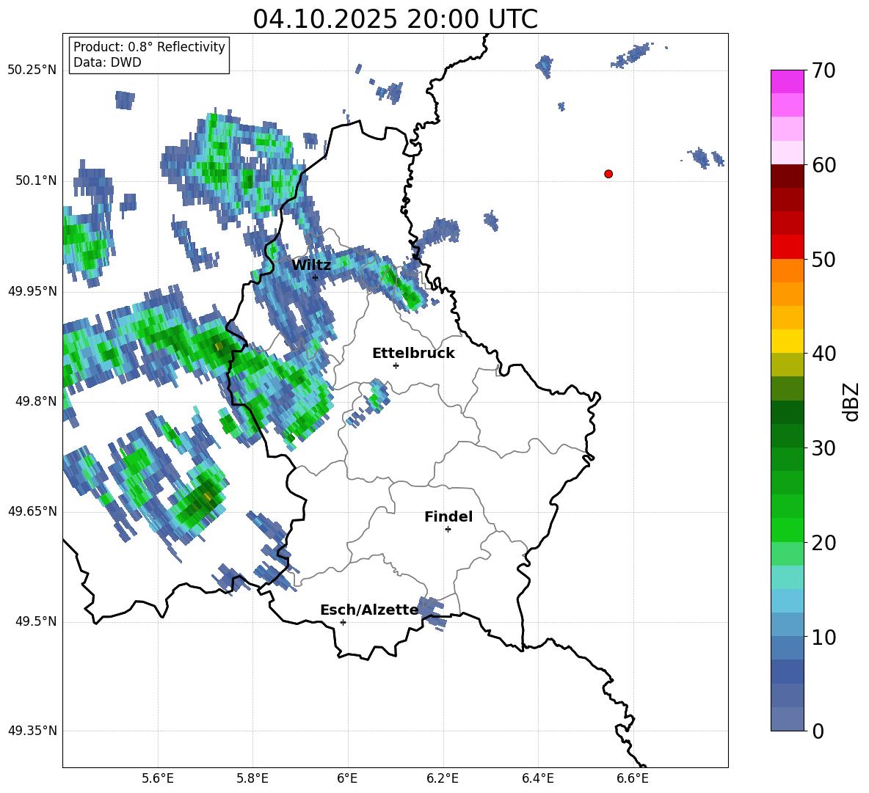Click the yellow colorbar segment at 40
Viewport: 869px width, 793px height.
[787, 341]
